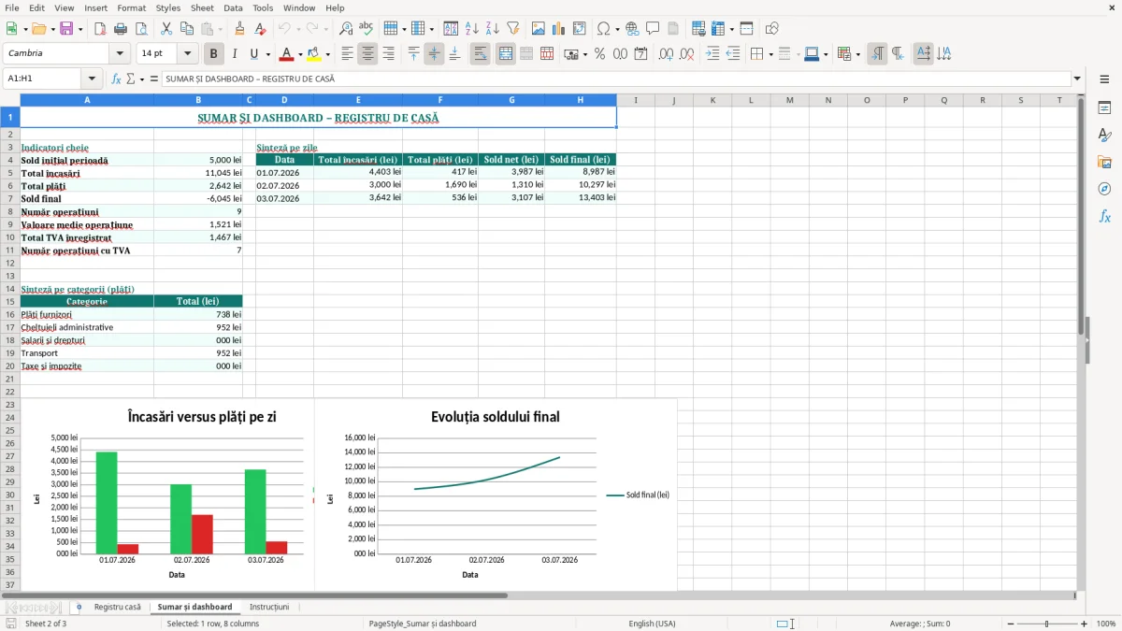This screenshot has height=631, width=1122.
Task: Open the Gallery in the sidebar
Action: tap(1104, 162)
